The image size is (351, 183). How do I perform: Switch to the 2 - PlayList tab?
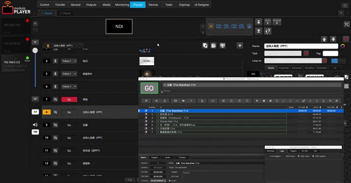65,13
